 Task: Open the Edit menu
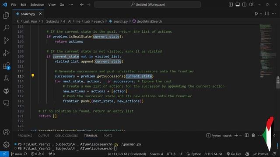point(23,5)
